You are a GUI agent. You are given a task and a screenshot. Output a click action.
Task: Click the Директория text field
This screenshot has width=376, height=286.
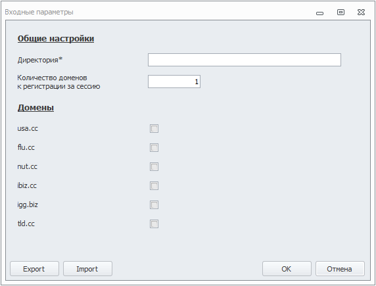[245, 60]
